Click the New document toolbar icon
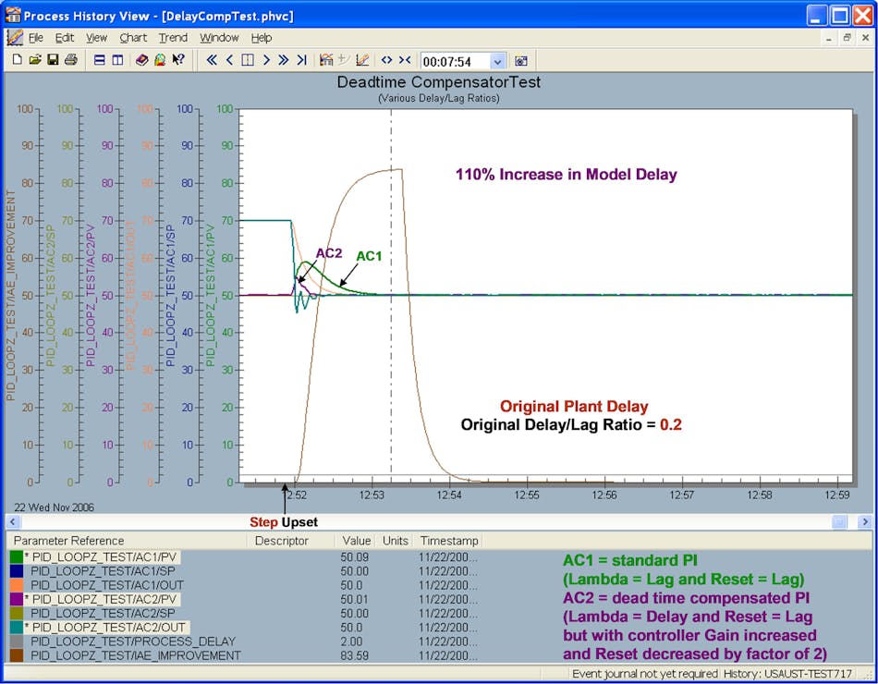This screenshot has height=684, width=878. click(18, 60)
